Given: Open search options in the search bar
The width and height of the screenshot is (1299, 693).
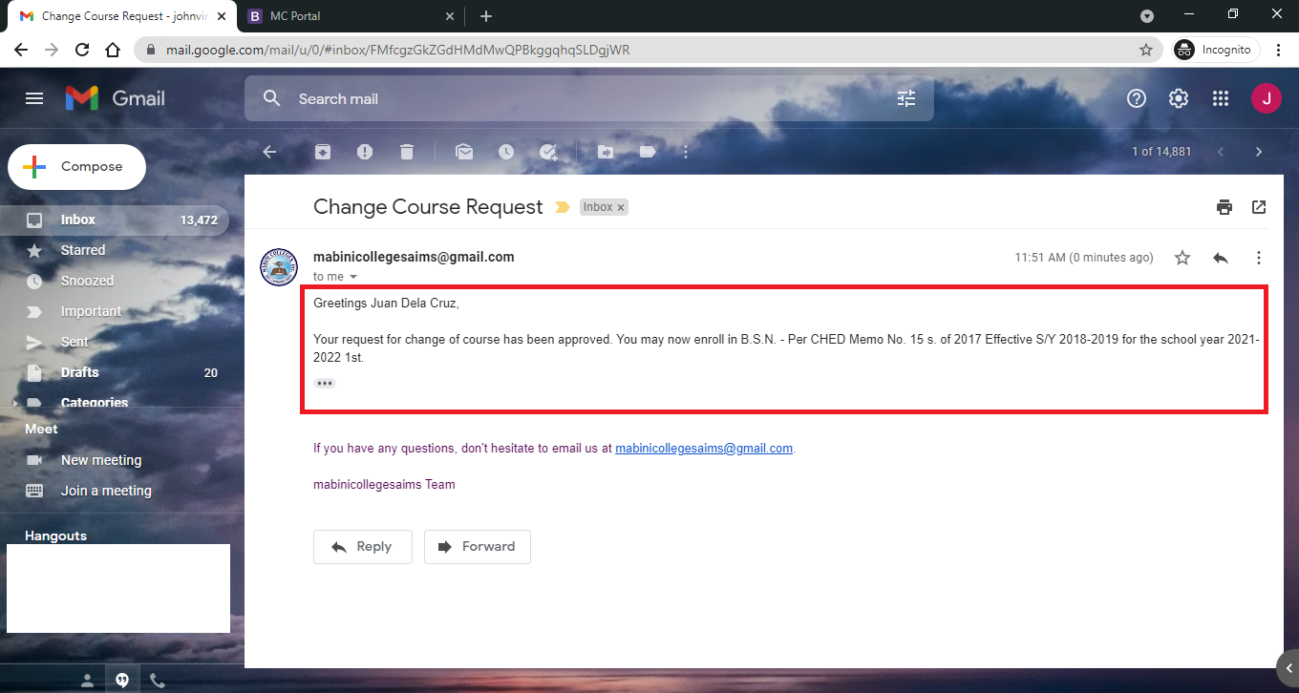Looking at the screenshot, I should (906, 98).
